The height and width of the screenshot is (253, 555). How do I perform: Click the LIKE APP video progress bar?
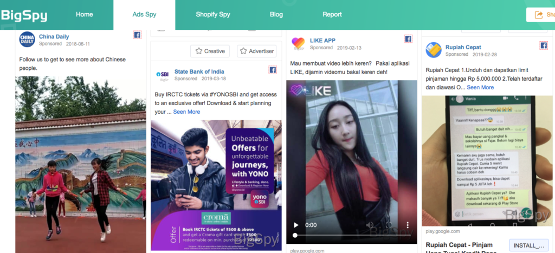[352, 235]
